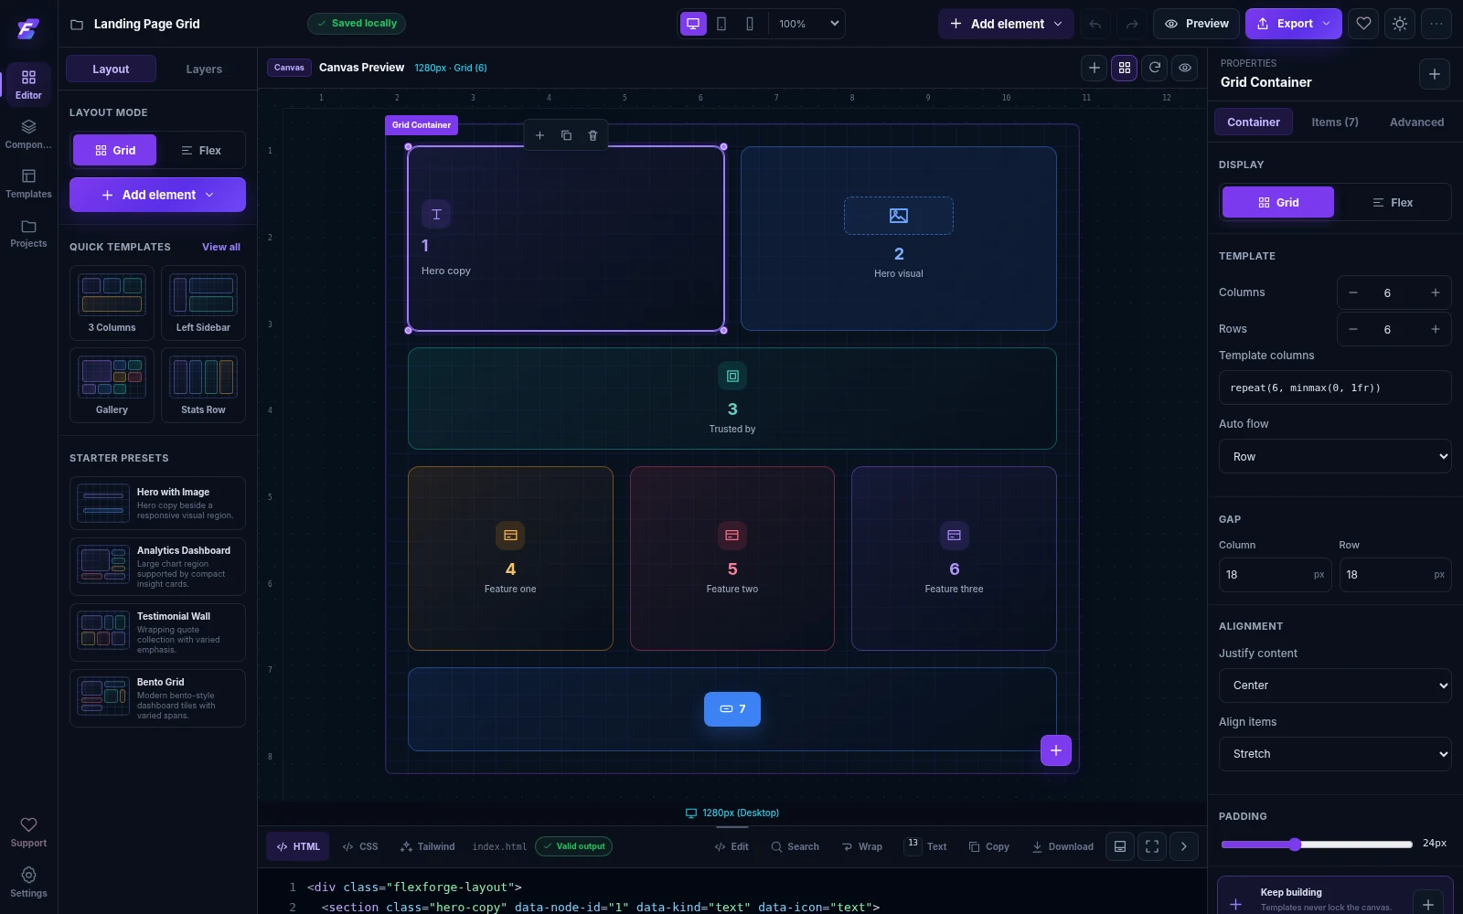Add item via selected cell plus icon
The image size is (1463, 914).
539,135
